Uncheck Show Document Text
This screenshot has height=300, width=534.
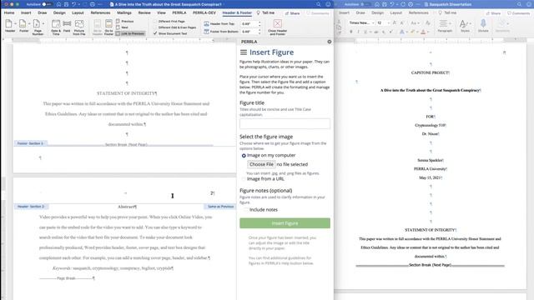[155, 33]
